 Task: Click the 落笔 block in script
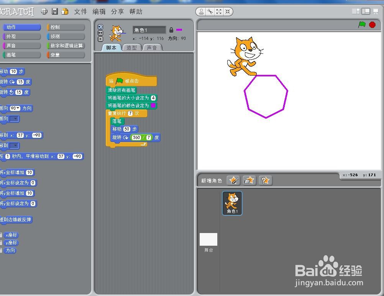tap(117, 121)
